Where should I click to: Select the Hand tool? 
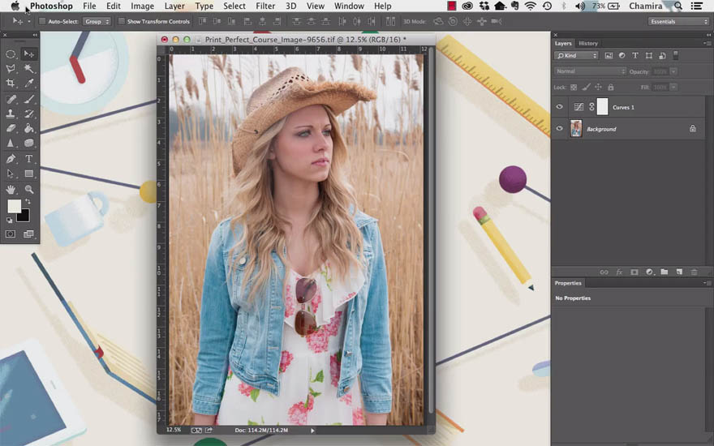click(11, 189)
